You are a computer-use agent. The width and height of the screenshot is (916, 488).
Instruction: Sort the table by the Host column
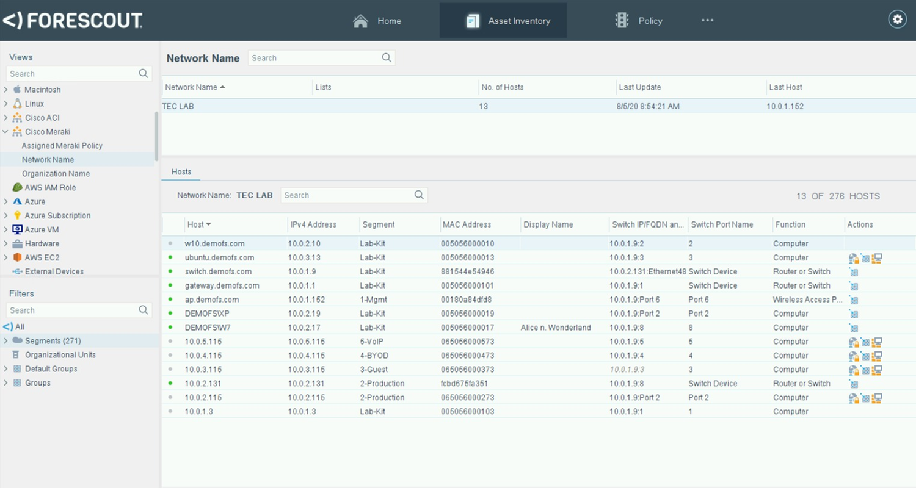coord(199,224)
